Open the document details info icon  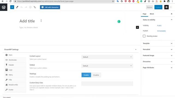coord(30,7)
